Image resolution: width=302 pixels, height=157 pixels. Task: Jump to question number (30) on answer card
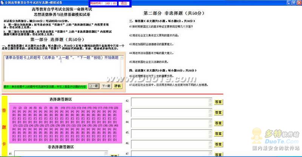click(62, 126)
